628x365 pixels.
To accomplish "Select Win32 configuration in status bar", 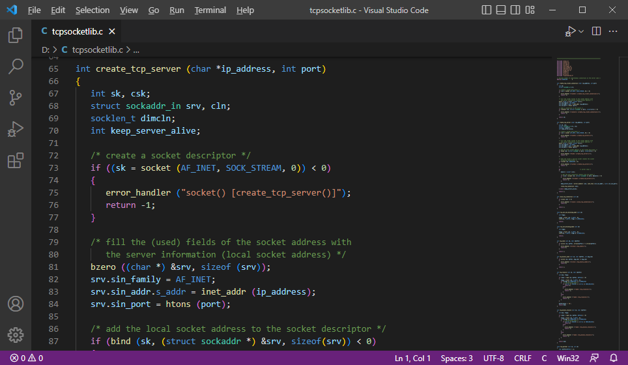I will click(568, 358).
